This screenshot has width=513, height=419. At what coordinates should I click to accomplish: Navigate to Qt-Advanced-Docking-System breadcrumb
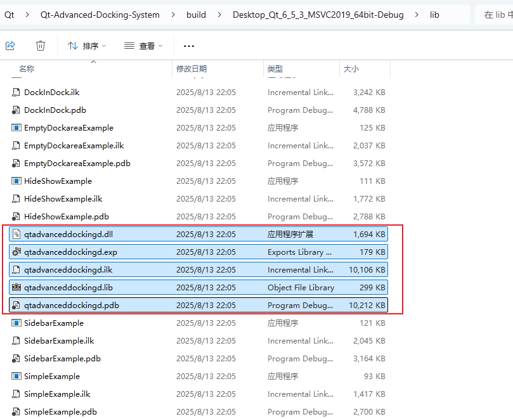click(100, 15)
